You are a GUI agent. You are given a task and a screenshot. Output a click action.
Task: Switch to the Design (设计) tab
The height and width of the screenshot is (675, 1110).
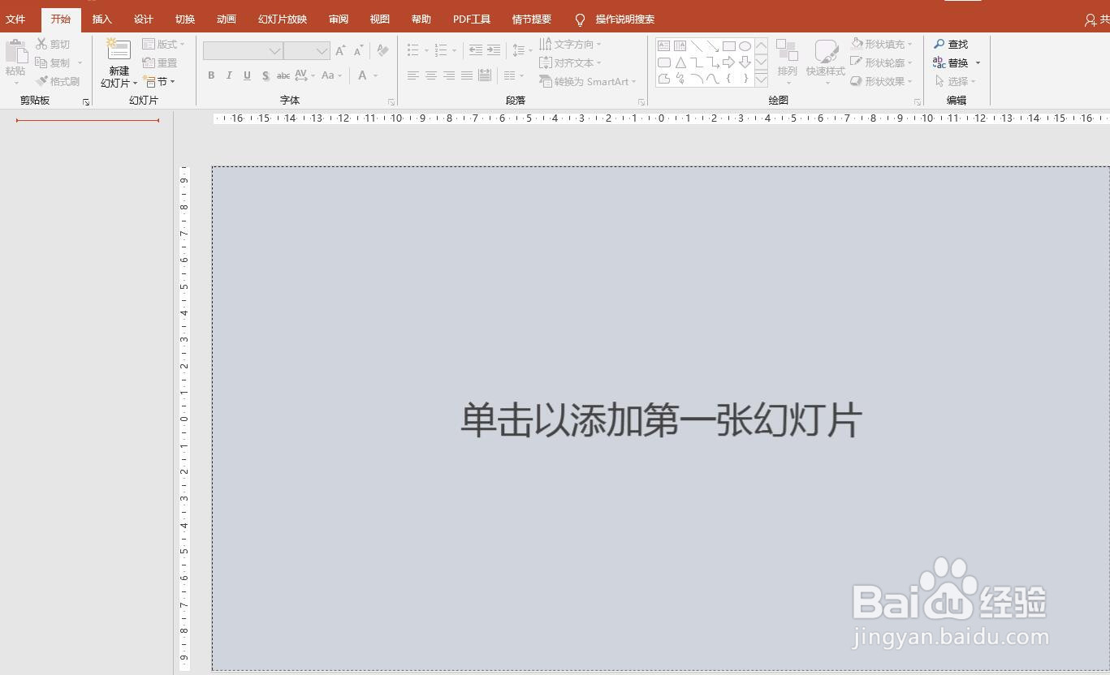coord(144,19)
